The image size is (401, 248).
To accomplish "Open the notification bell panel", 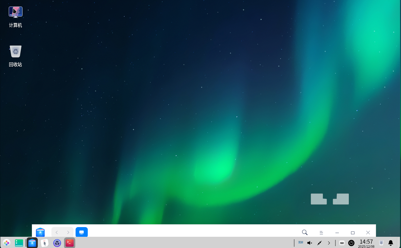I will 390,243.
